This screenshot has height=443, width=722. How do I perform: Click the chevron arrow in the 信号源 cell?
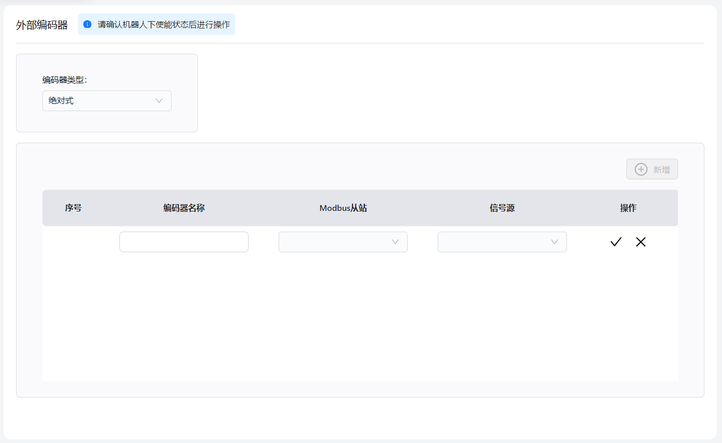(555, 242)
